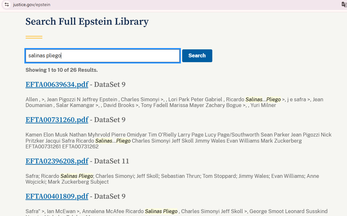Image resolution: width=347 pixels, height=216 pixels.
Task: Click the DataSet 9 label beside EFTA00731260.pdf
Action: 109,120
